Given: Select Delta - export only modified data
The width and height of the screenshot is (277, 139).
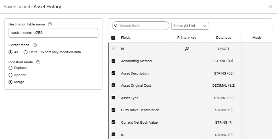Looking at the screenshot, I should [x=26, y=52].
